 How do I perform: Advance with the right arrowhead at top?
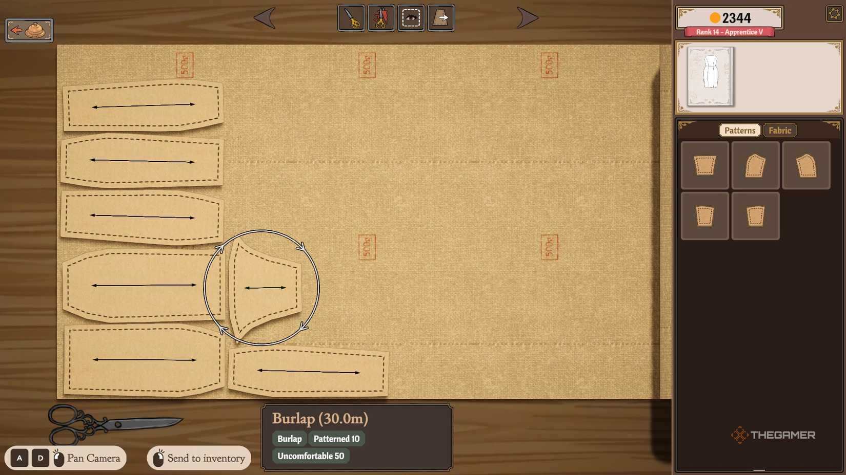coord(527,18)
